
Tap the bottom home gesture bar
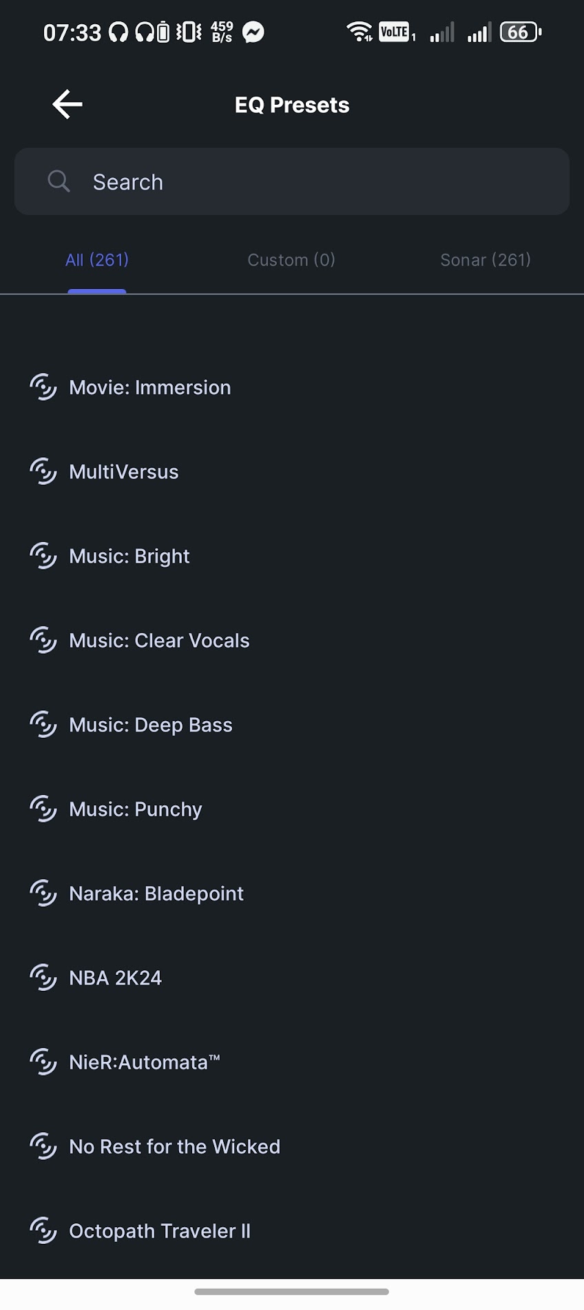(x=292, y=1291)
